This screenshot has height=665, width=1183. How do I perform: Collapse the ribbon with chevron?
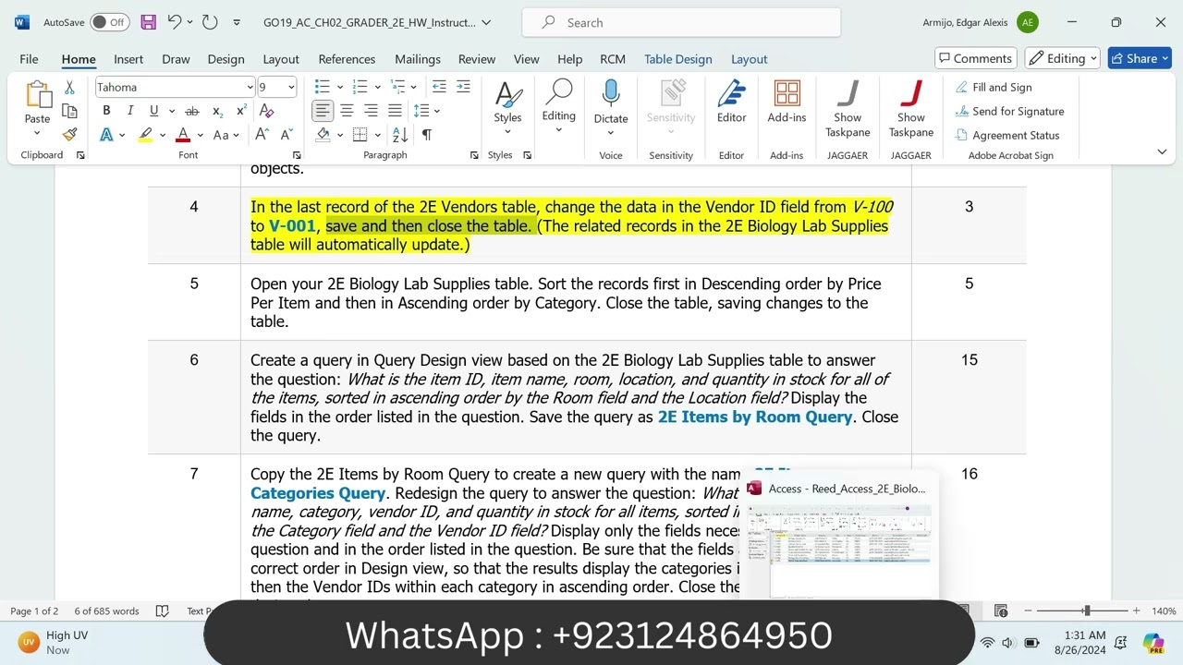point(1162,151)
